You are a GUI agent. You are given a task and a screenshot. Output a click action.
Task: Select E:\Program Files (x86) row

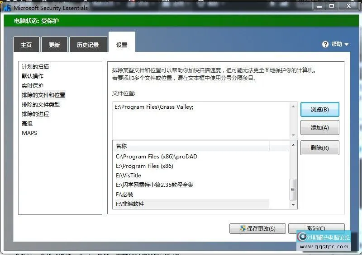pos(191,166)
